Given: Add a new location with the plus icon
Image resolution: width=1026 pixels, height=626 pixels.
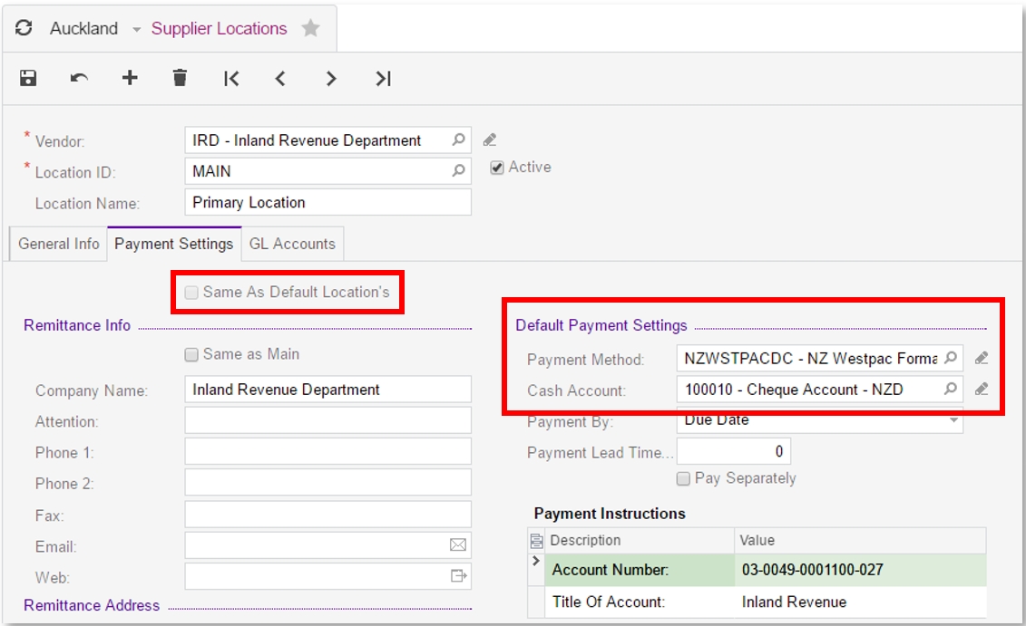Looking at the screenshot, I should (x=130, y=78).
